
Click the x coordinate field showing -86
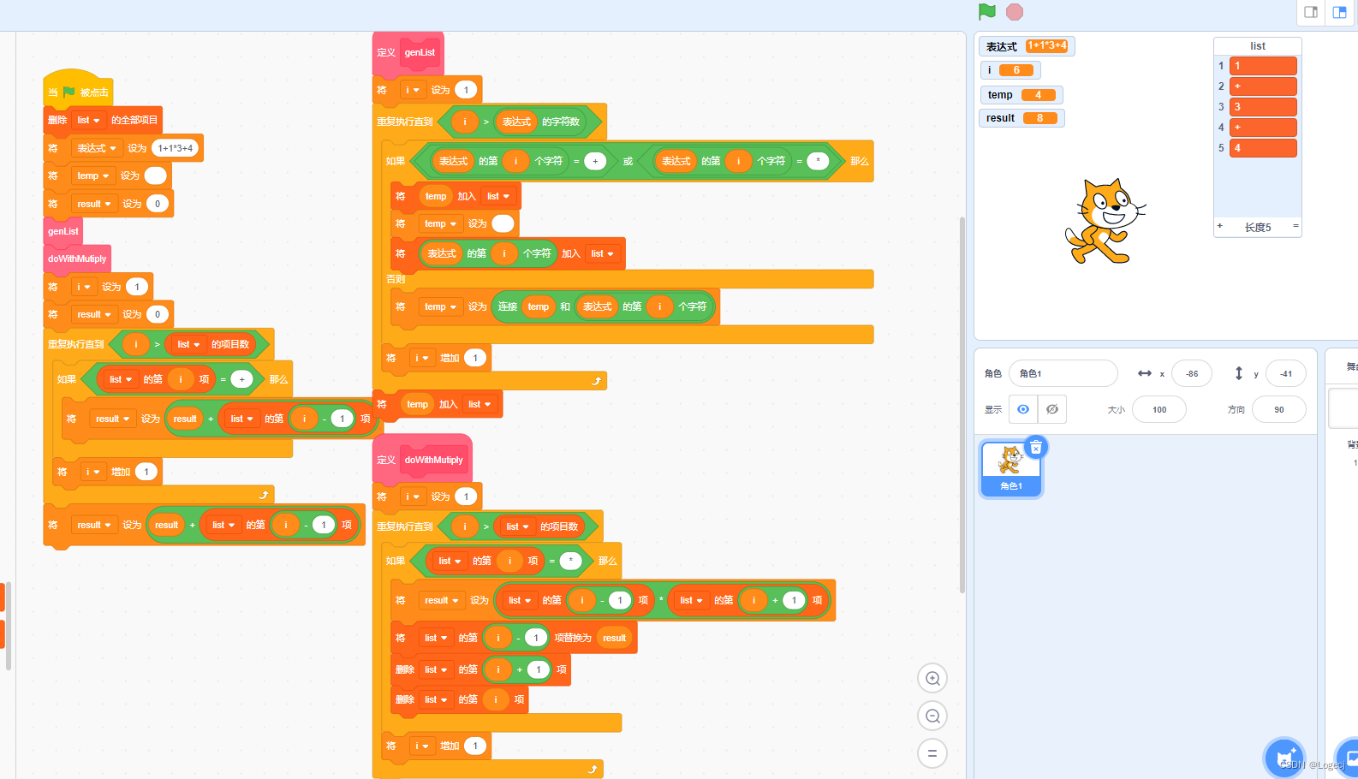[1192, 373]
